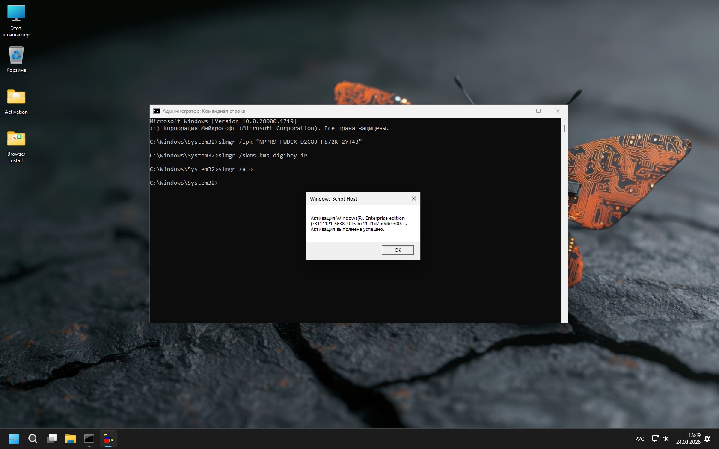
Task: Close the Windows Script Host dialog
Action: 413,198
